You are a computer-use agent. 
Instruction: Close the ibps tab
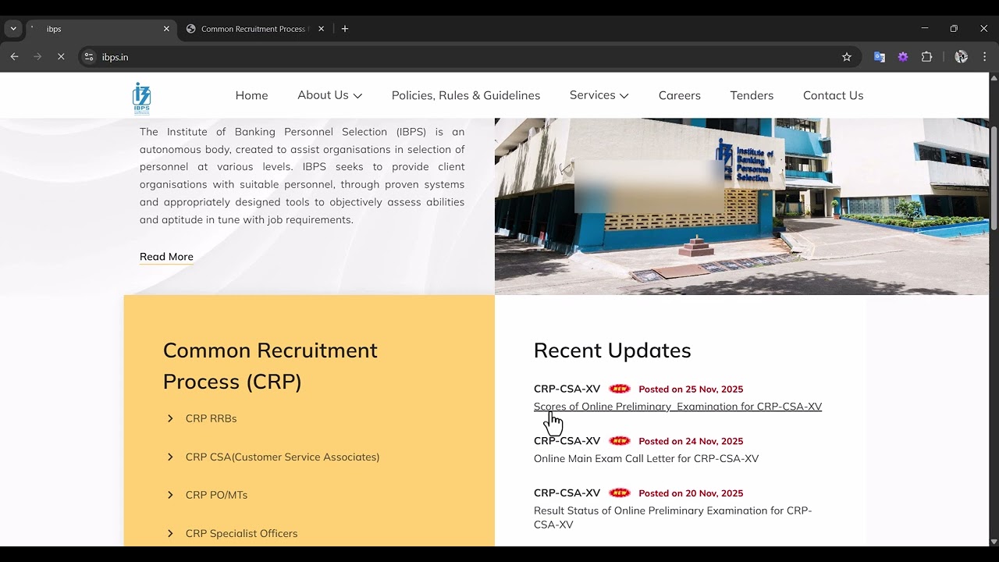[166, 29]
